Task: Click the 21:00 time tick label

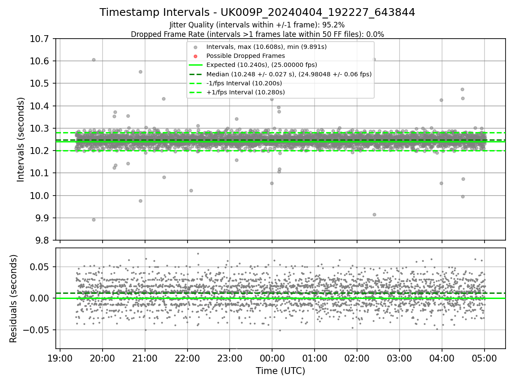Action: click(x=145, y=358)
